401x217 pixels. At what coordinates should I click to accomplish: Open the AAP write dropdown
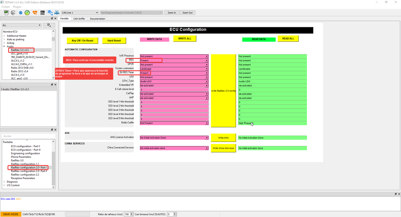tap(174, 98)
